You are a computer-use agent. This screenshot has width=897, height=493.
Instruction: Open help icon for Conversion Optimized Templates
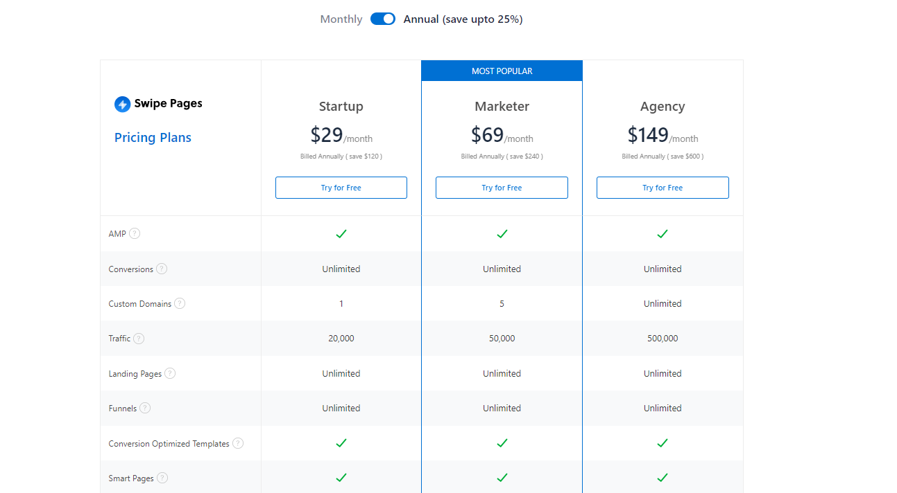pos(238,443)
